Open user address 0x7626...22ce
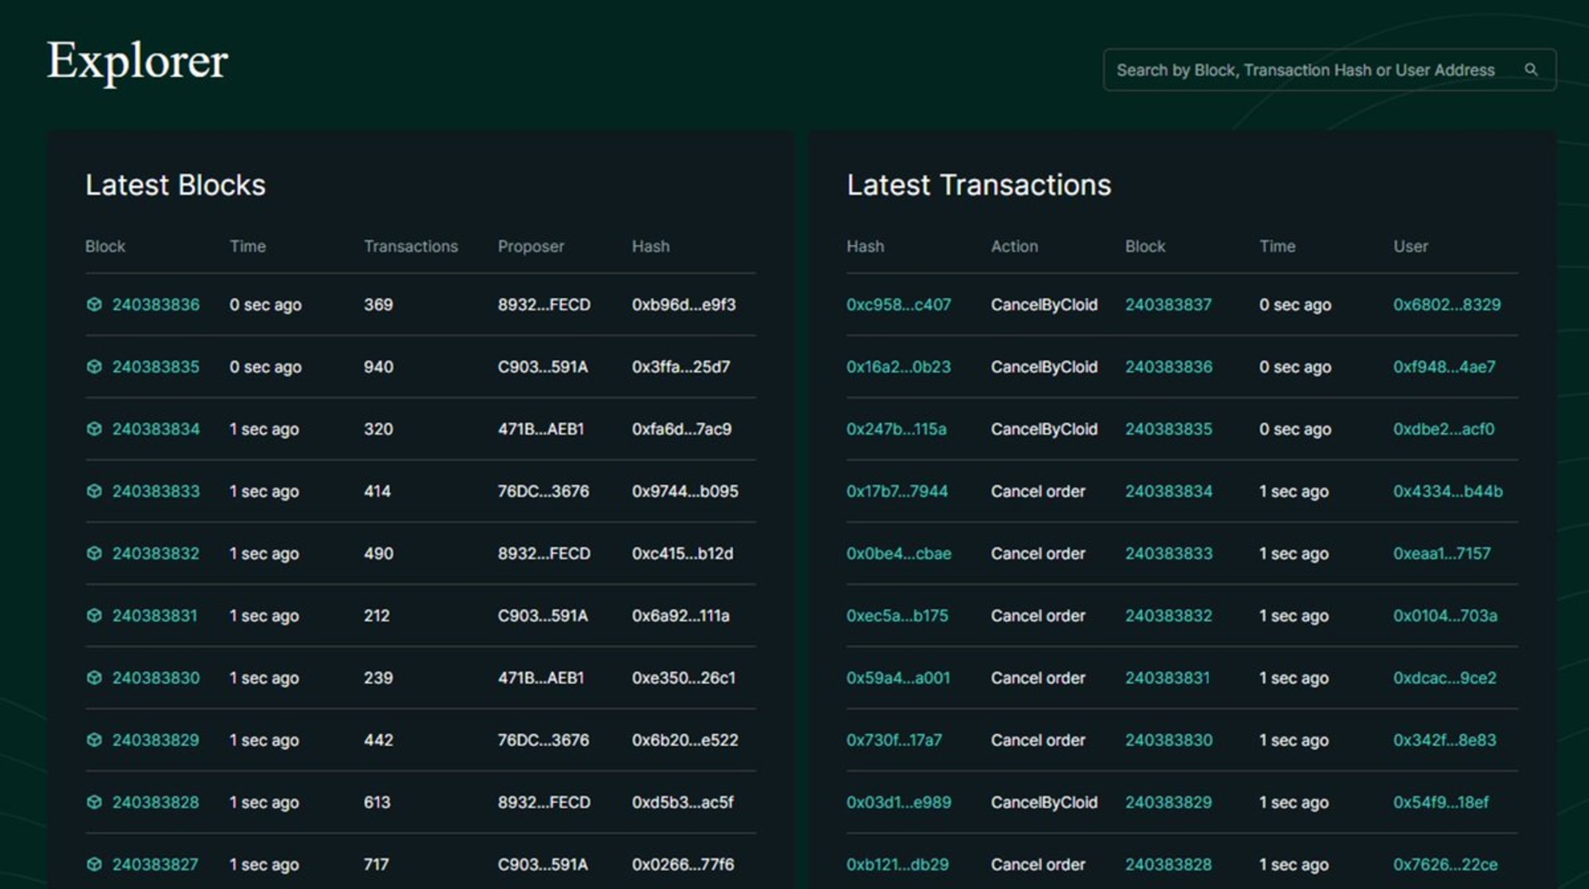Screen dimensions: 1589x889 (x=1445, y=864)
